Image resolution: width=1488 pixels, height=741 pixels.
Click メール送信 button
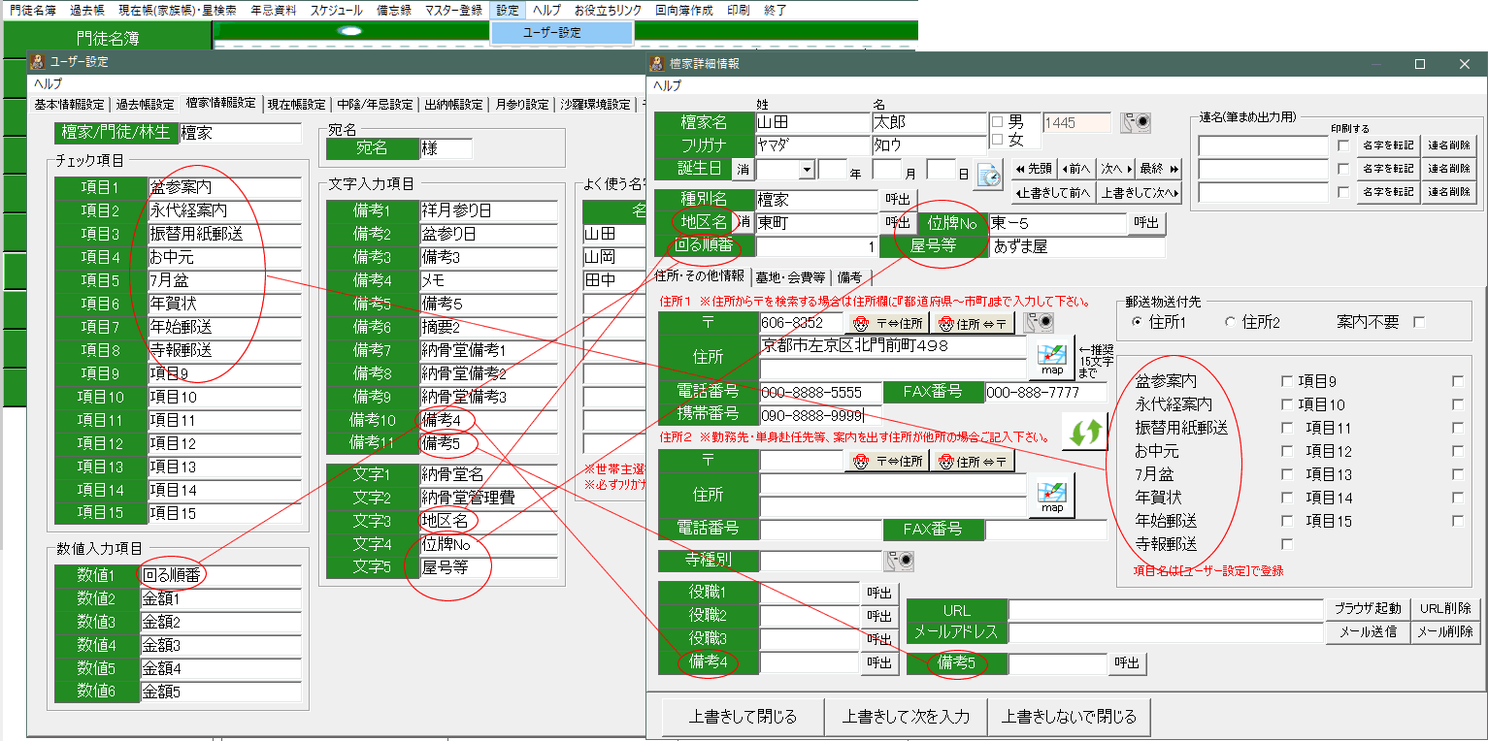pos(1367,632)
